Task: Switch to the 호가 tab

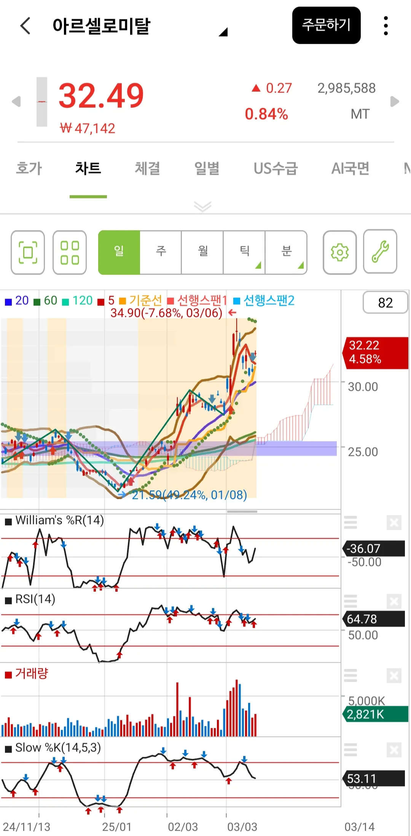Action: [x=29, y=168]
